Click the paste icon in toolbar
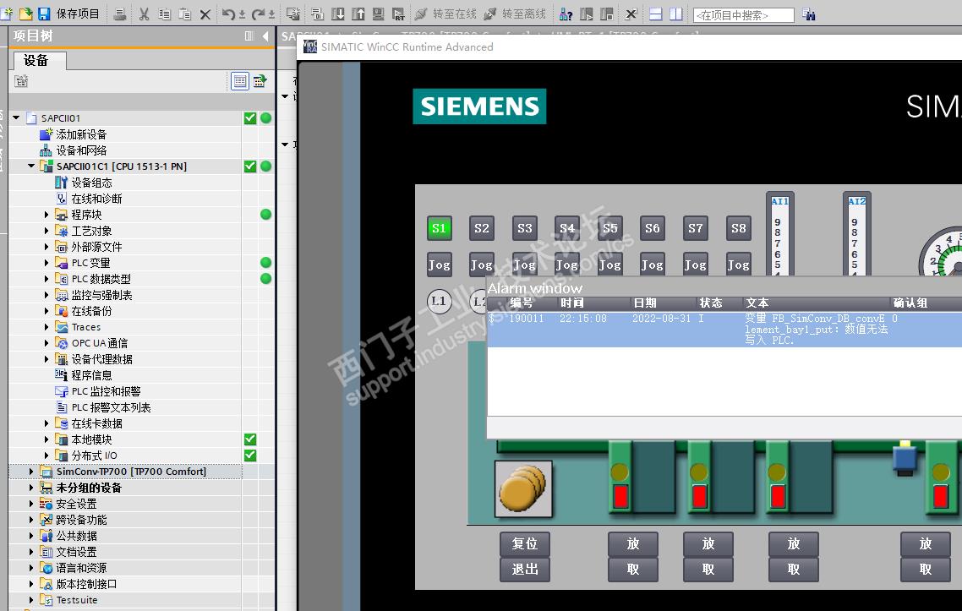Image resolution: width=962 pixels, height=611 pixels. (184, 14)
